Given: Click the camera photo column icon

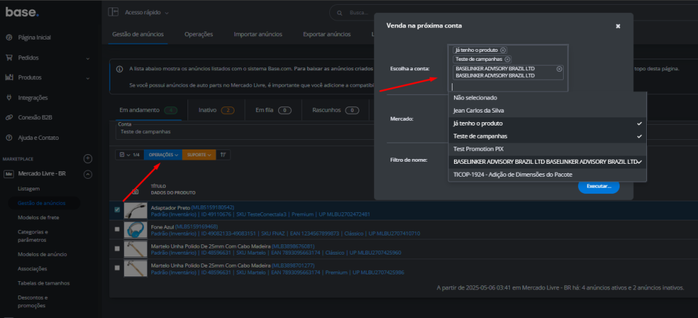Looking at the screenshot, I should pyautogui.click(x=136, y=192).
